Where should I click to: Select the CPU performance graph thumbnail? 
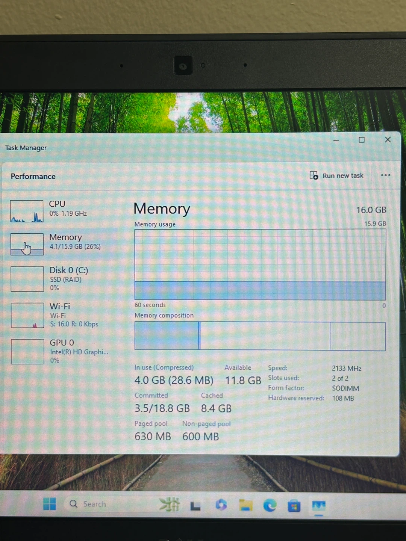pos(27,211)
